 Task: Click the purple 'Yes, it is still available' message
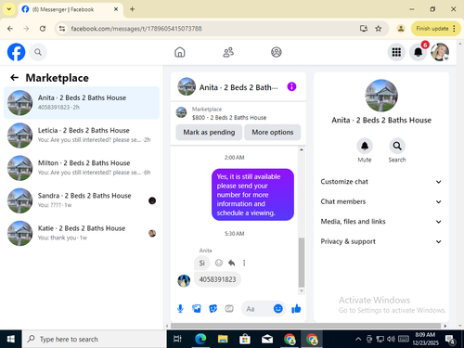252,195
